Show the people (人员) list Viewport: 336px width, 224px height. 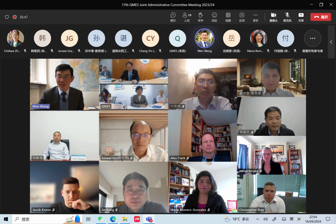click(x=187, y=17)
